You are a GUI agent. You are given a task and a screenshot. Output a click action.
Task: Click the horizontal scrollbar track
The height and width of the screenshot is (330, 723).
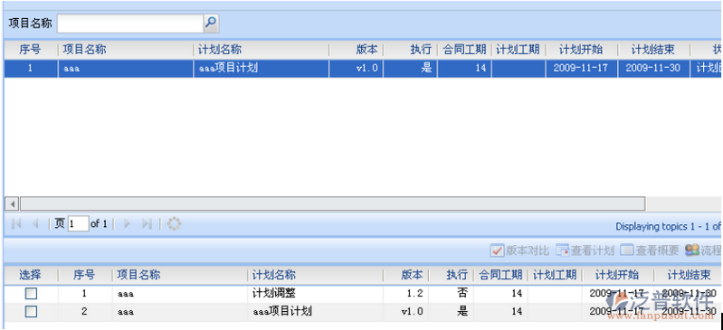(332, 203)
